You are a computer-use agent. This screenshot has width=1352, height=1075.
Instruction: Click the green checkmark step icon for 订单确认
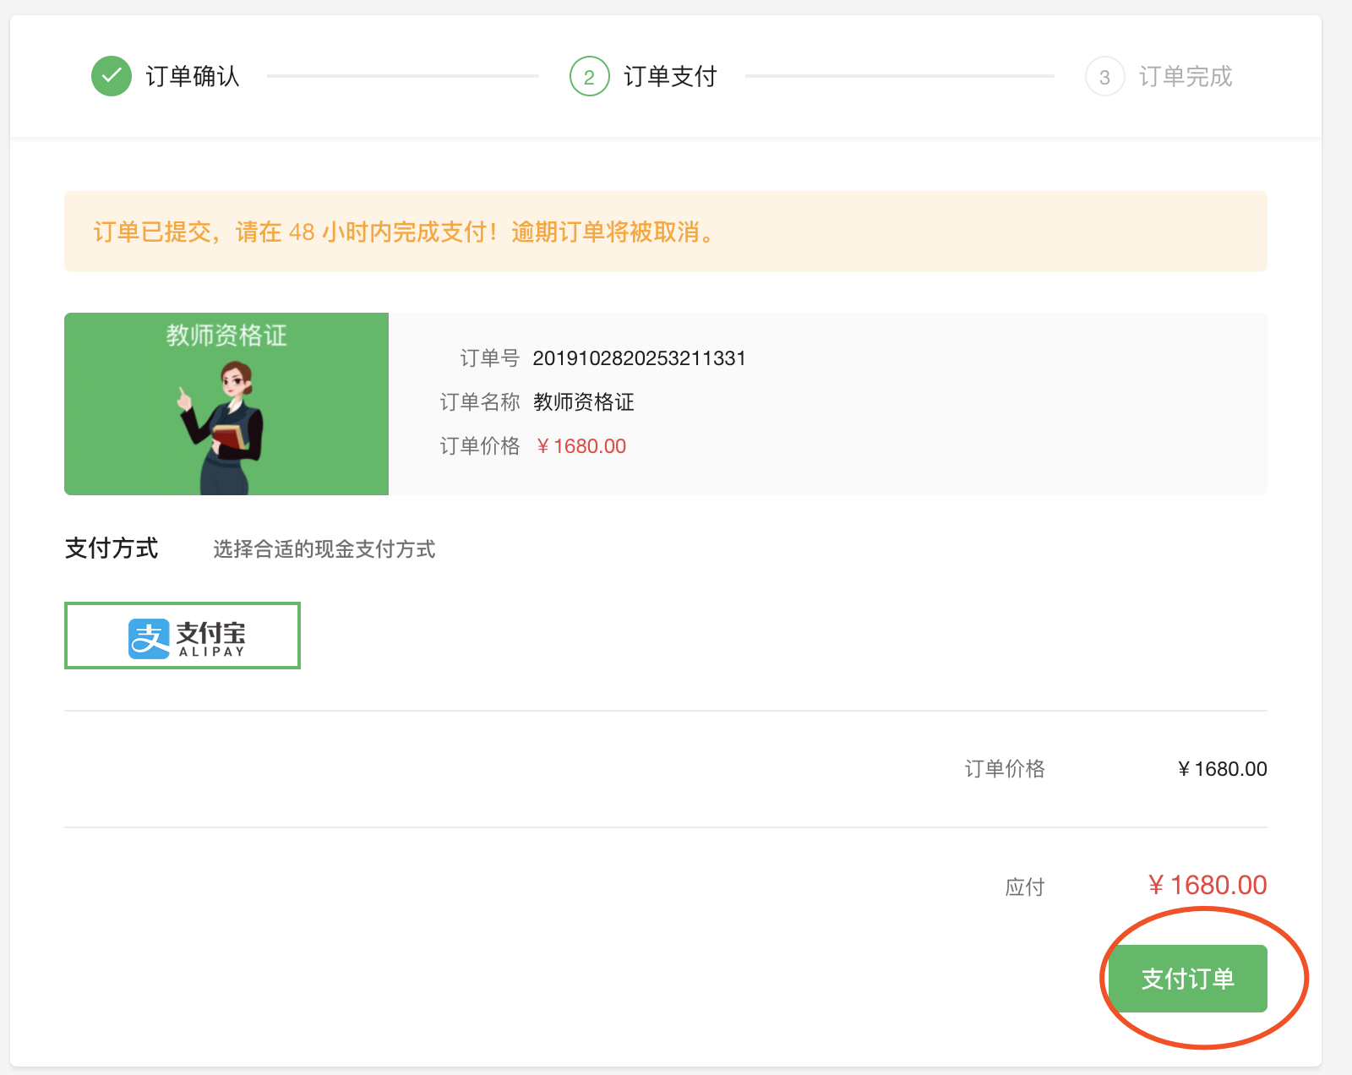coord(112,76)
